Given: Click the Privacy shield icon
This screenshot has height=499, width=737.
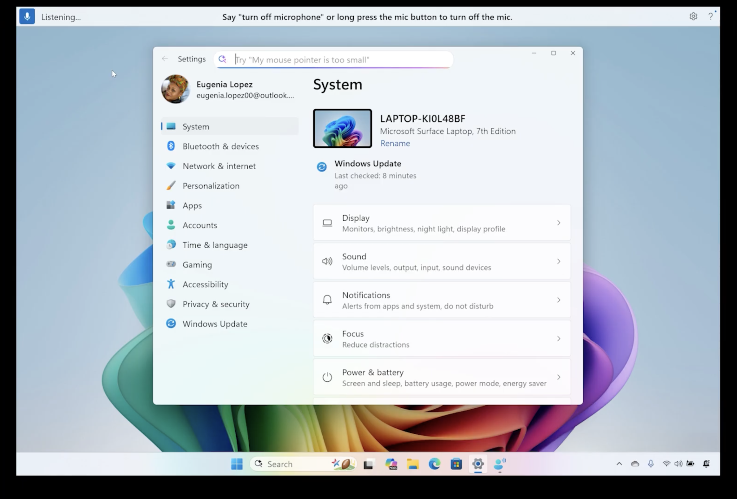Looking at the screenshot, I should [x=171, y=304].
